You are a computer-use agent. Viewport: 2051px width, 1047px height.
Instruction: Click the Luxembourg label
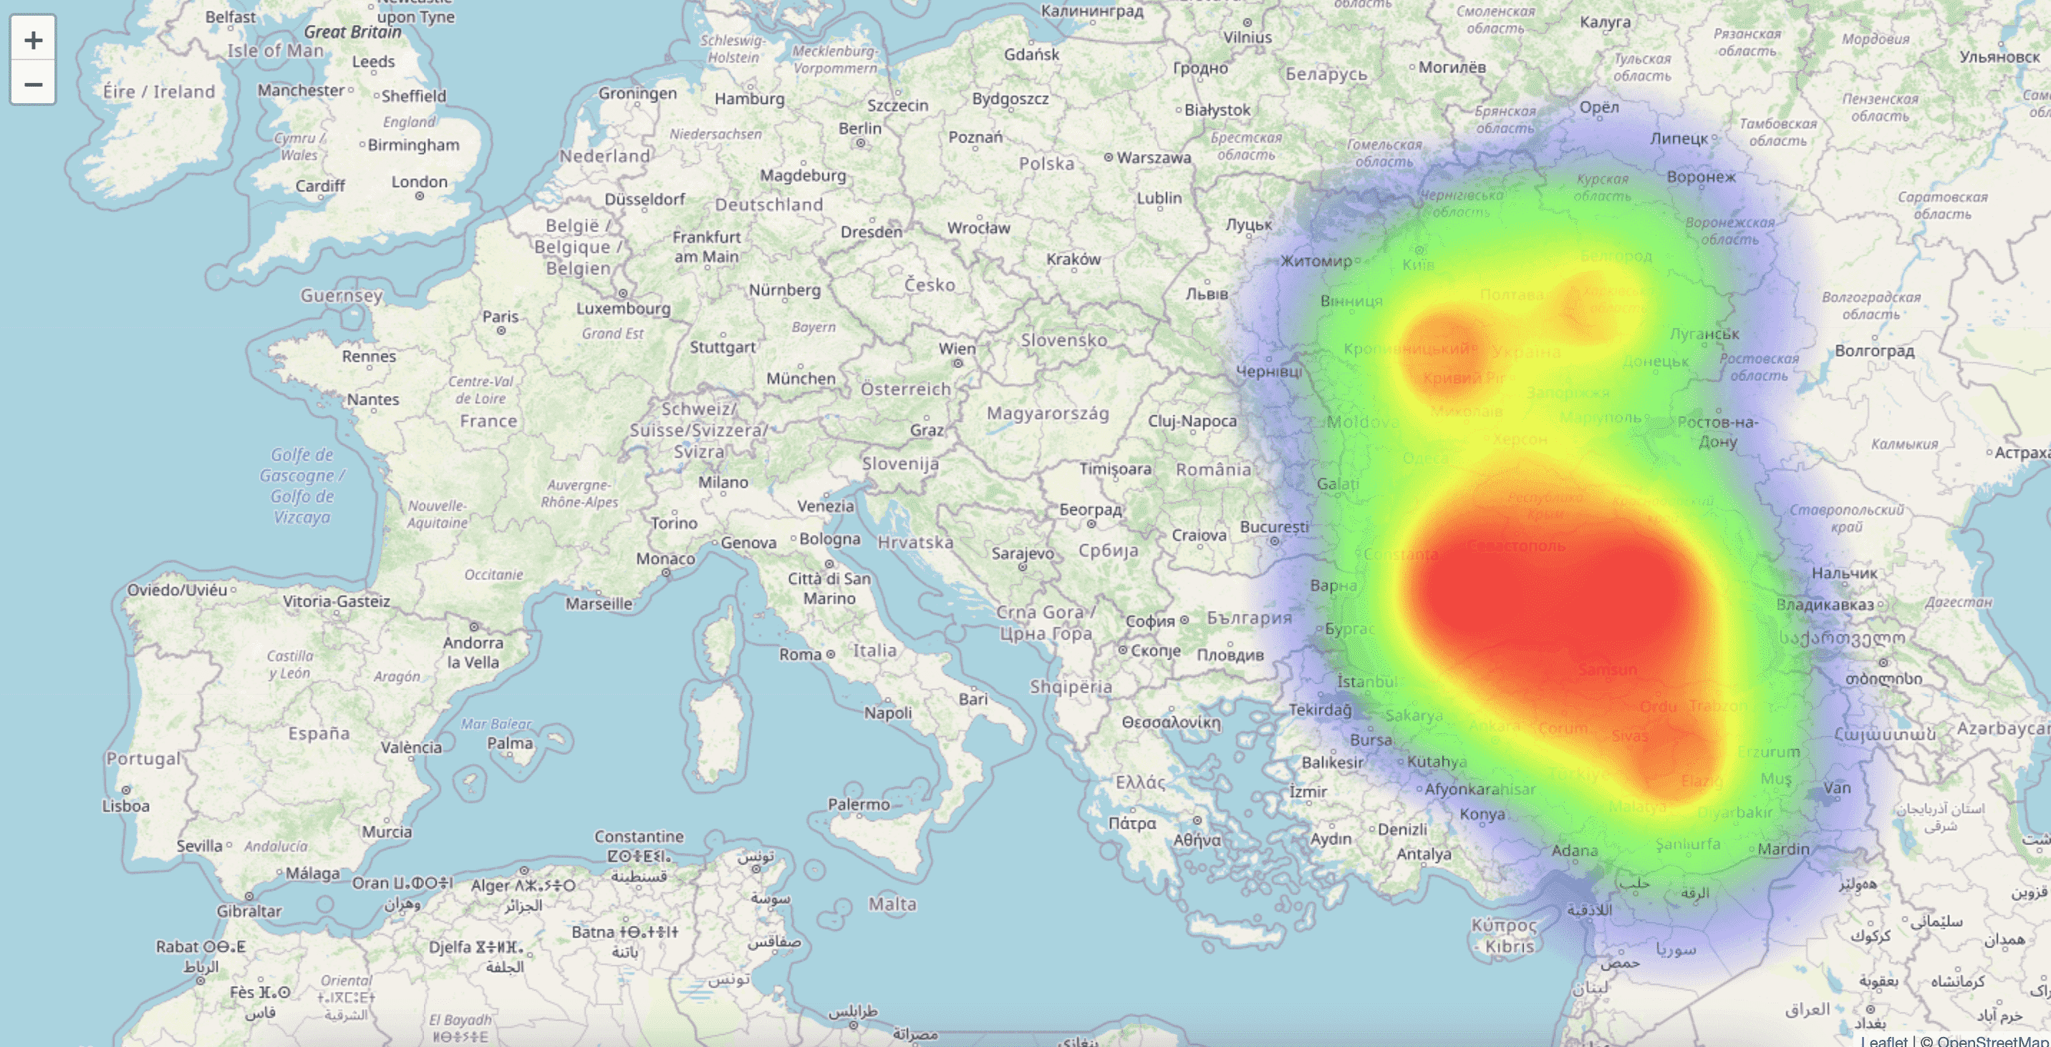click(624, 308)
